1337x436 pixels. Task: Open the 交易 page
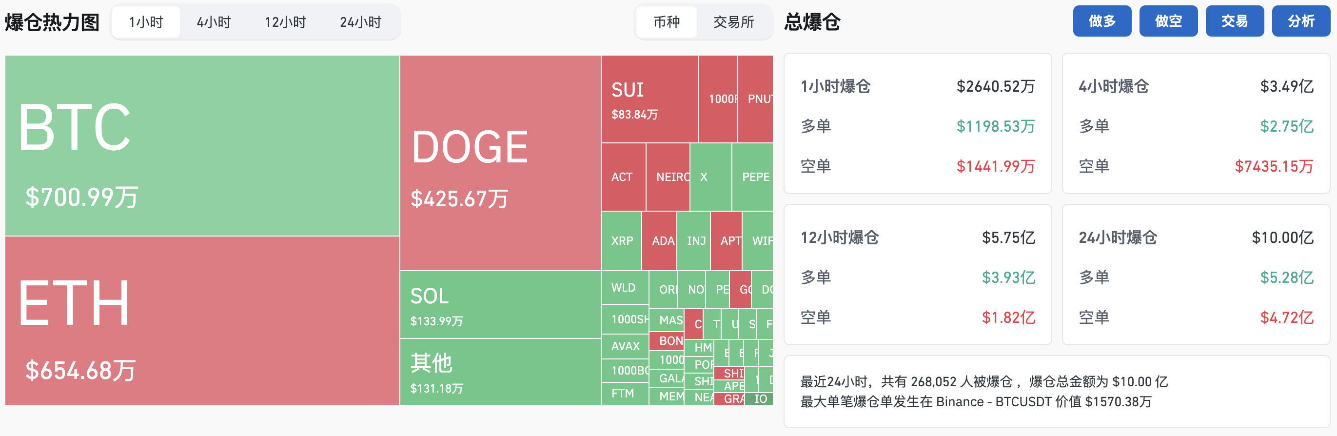point(1234,21)
